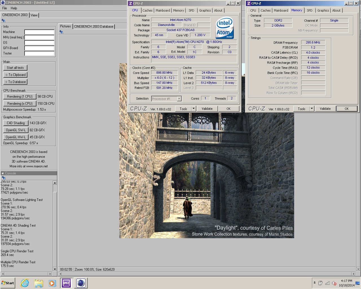Expand Tools dropdown arrow in right CPU-Z
The image size is (361, 289).
(312, 109)
